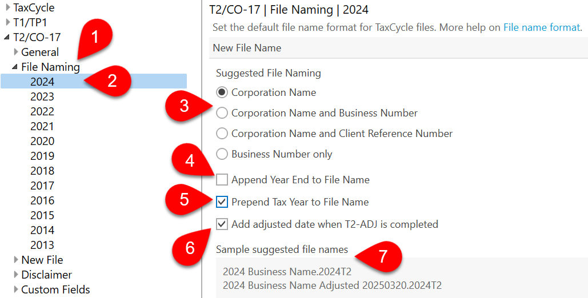Disable Add adjusted date when T2-ADJ completed

point(222,224)
